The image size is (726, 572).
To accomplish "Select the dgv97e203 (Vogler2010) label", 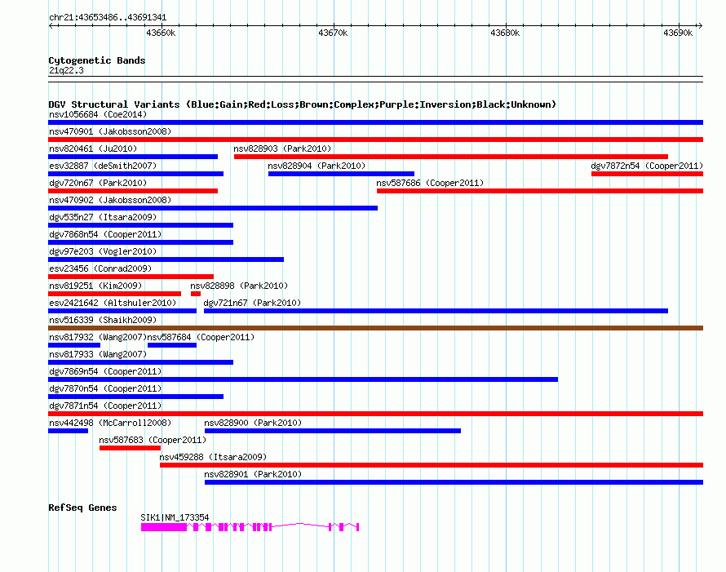I will [x=103, y=251].
